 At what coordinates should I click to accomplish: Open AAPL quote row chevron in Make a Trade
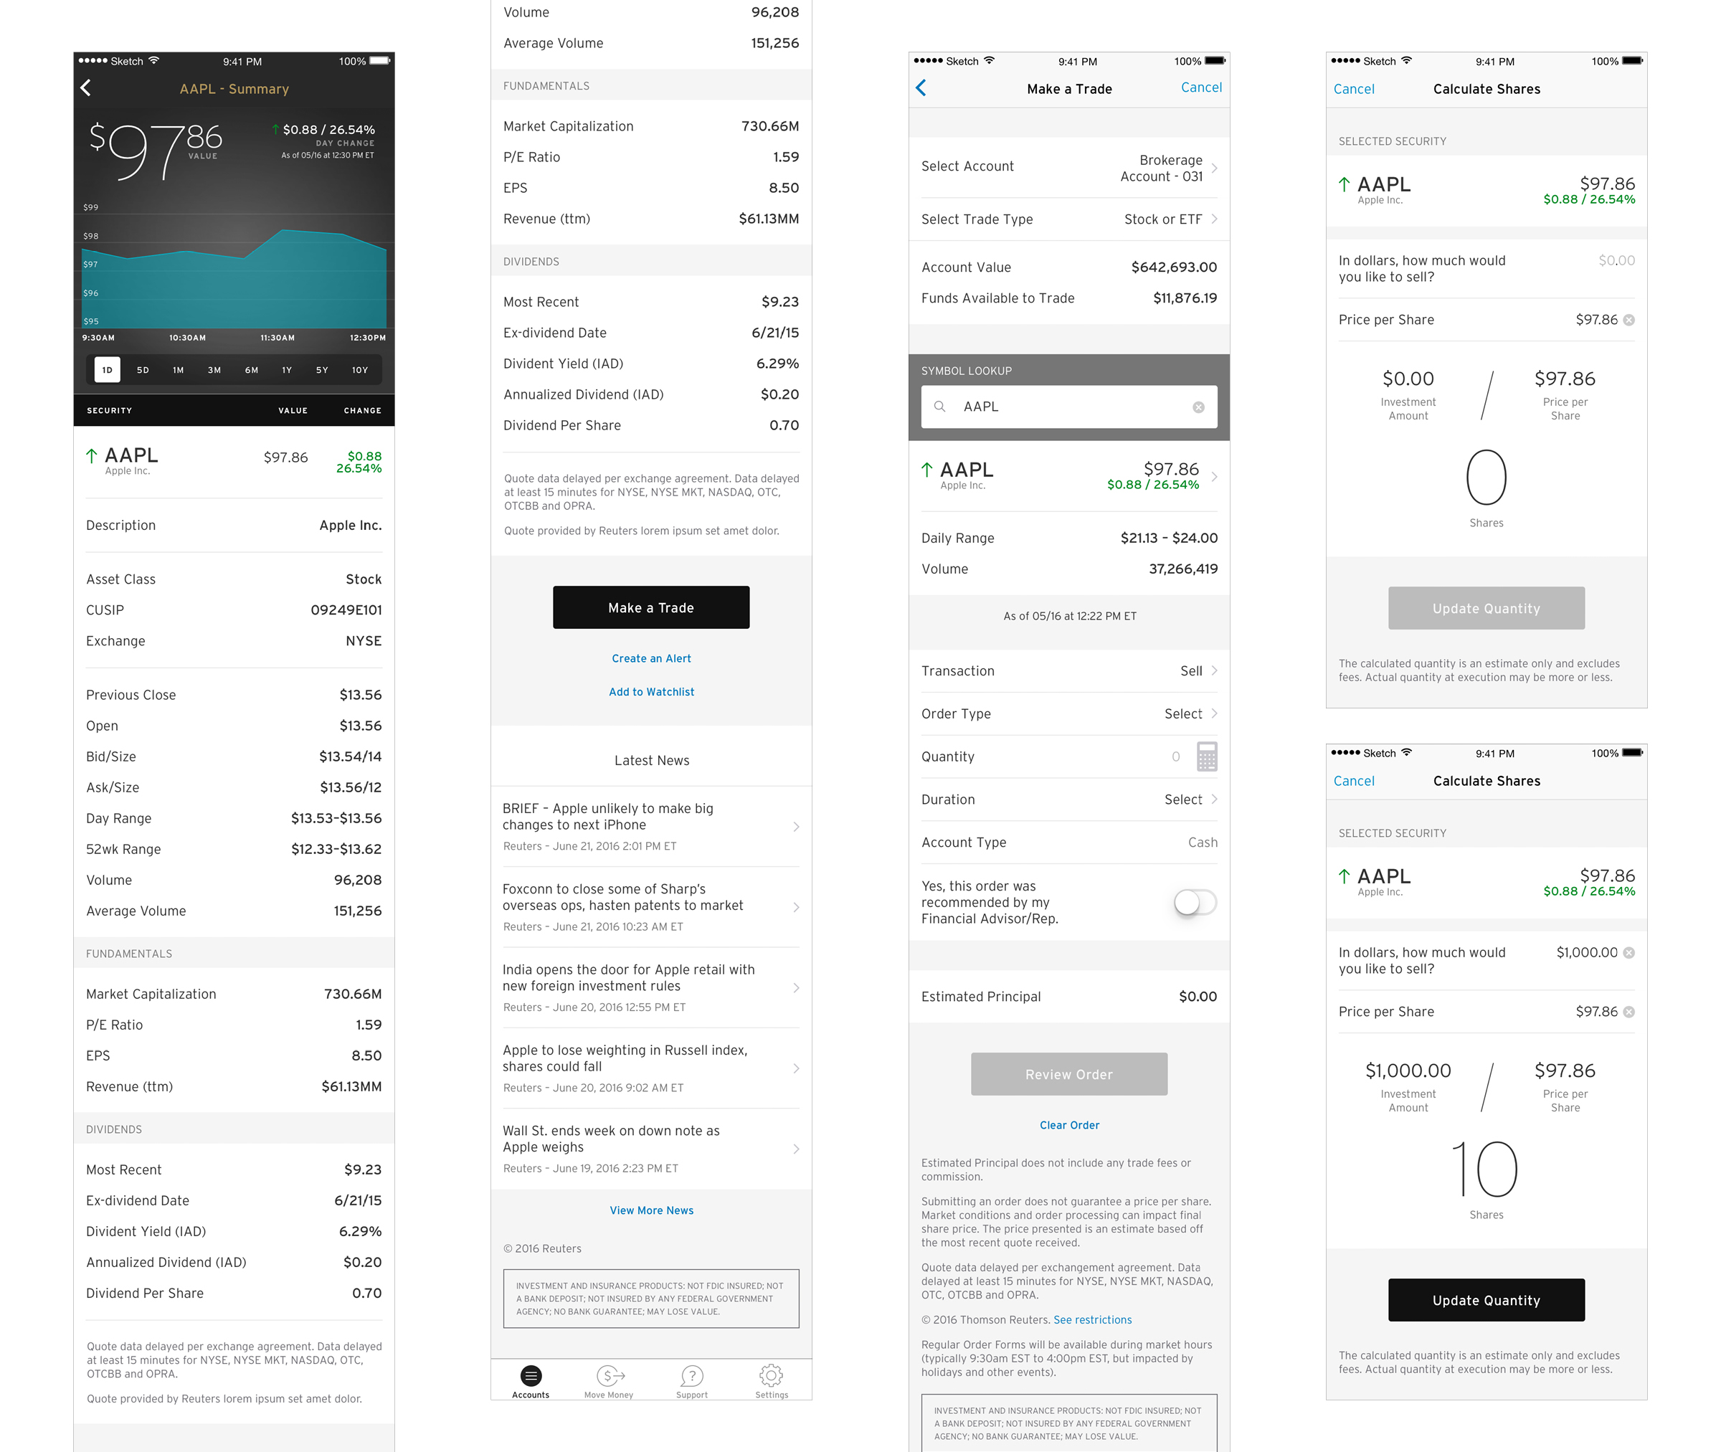pyautogui.click(x=1214, y=477)
